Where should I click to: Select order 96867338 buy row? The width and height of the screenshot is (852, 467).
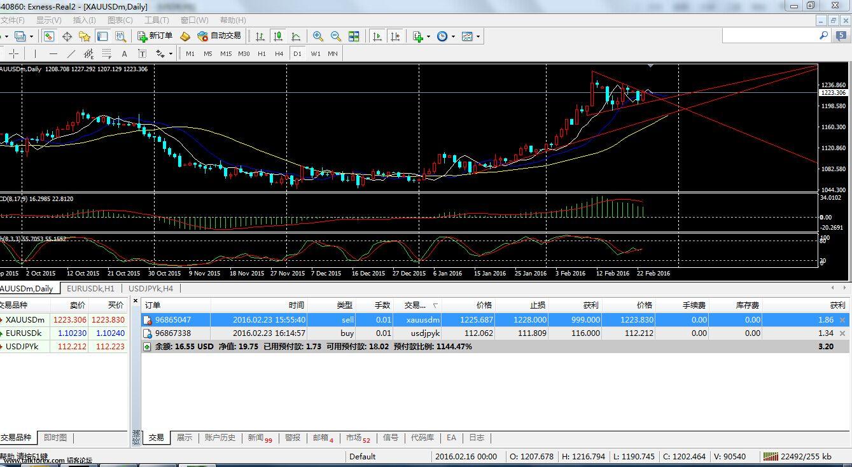pyautogui.click(x=495, y=333)
